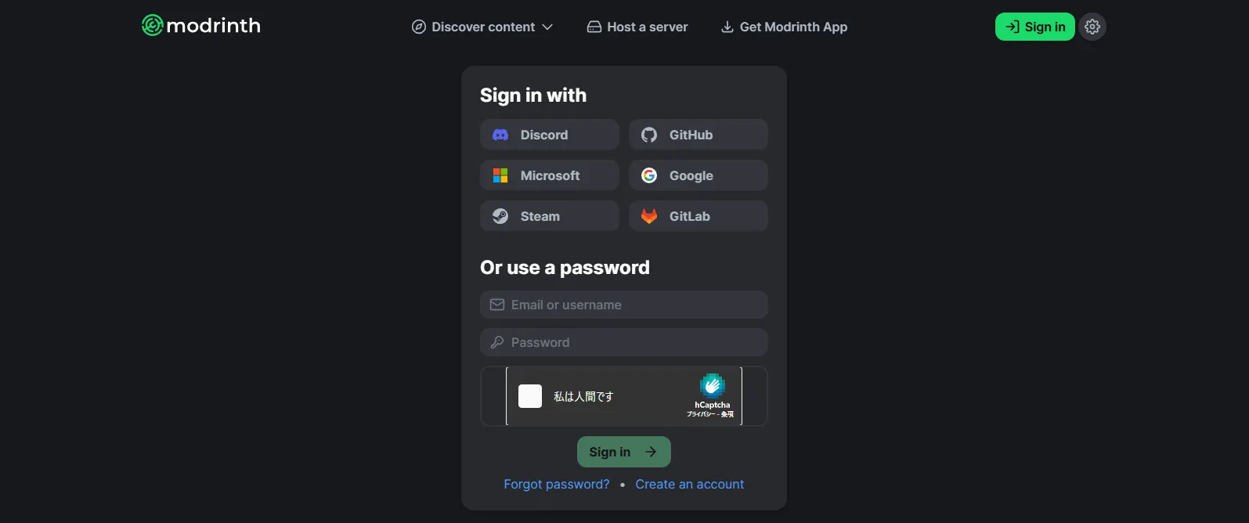
Task: Click the Modrinth logo
Action: (x=200, y=26)
